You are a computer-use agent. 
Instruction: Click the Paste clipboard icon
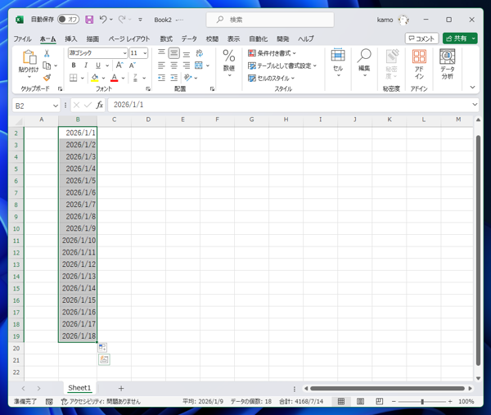point(29,57)
